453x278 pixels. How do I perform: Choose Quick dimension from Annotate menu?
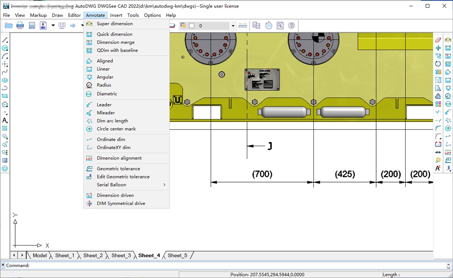(115, 34)
